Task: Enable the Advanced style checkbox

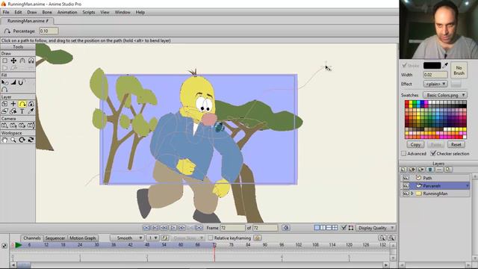Action: 403,154
